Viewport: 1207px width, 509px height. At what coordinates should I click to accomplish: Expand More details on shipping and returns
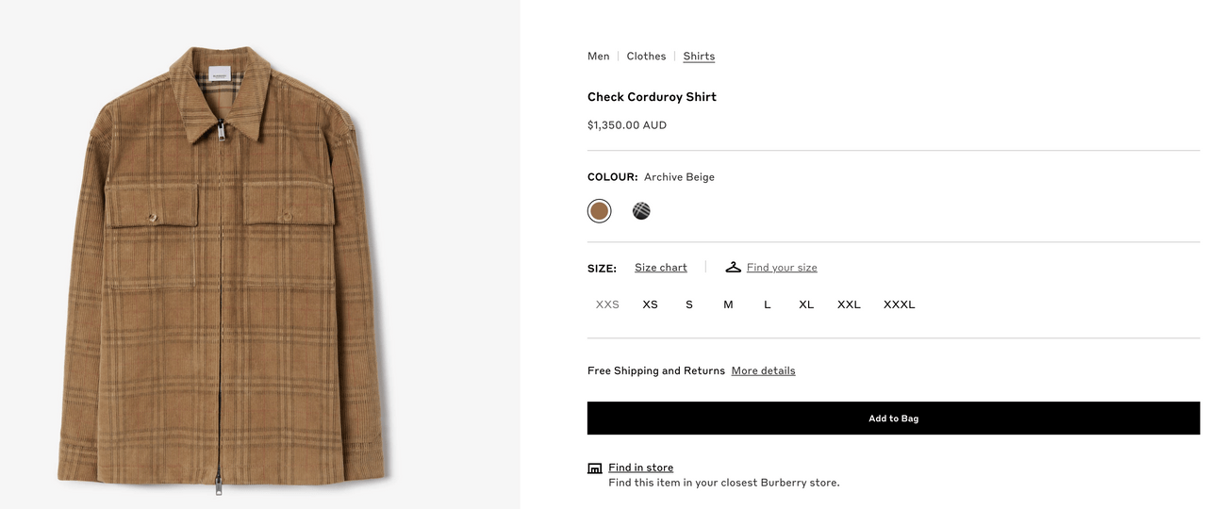(763, 370)
